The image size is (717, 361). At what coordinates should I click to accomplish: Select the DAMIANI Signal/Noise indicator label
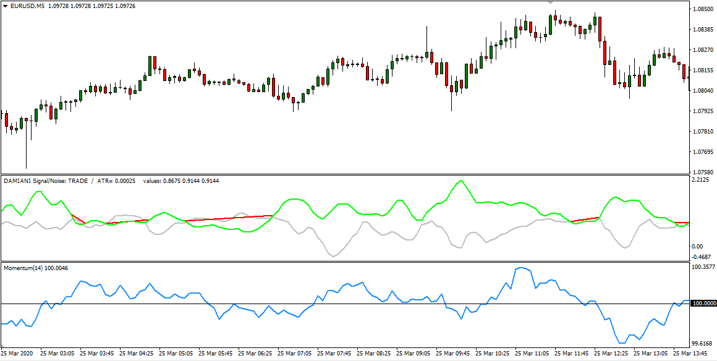pos(46,180)
